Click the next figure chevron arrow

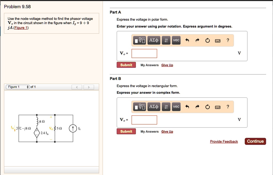[89, 87]
